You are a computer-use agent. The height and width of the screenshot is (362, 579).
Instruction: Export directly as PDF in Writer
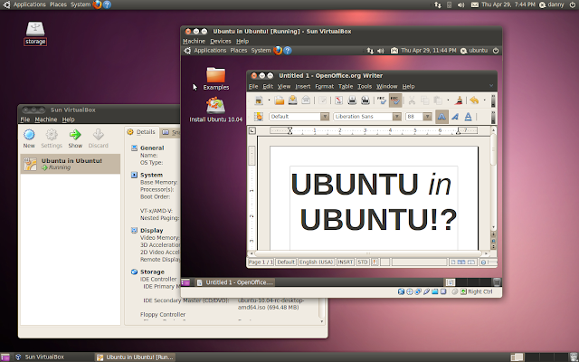click(338, 100)
